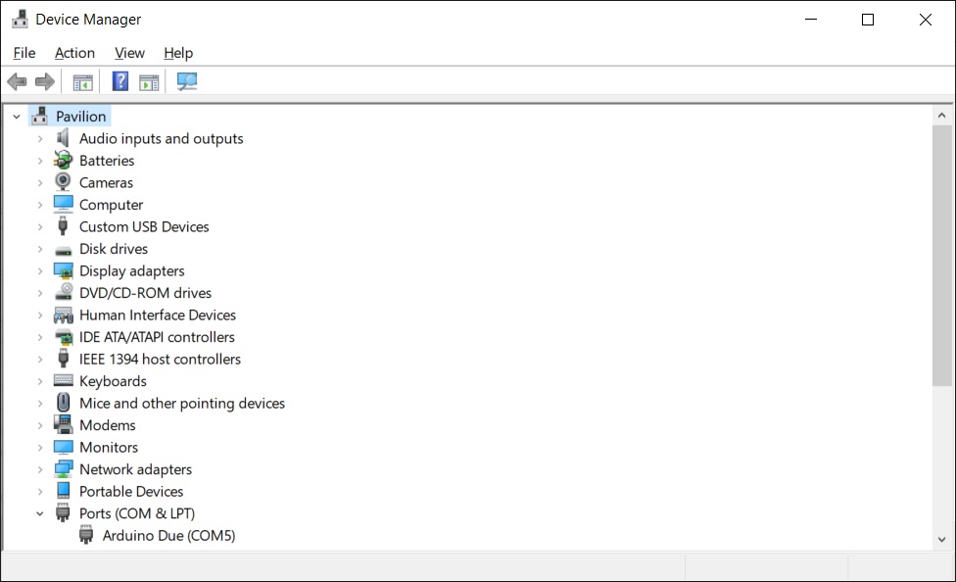956x582 pixels.
Task: Click Scan for hardware changes icon
Action: [187, 82]
